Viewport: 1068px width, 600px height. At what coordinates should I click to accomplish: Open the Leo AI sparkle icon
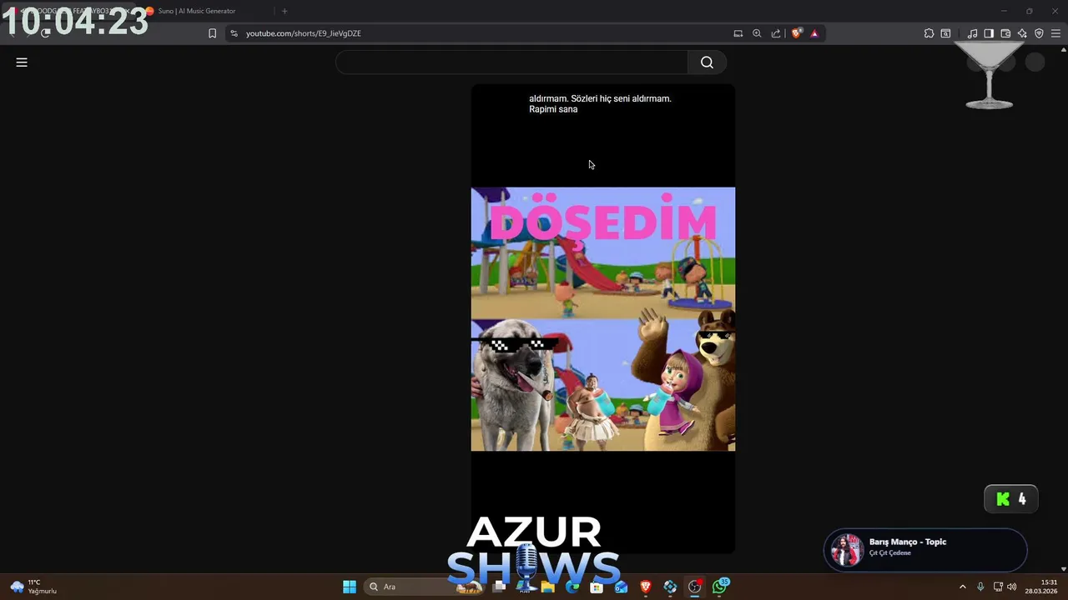(1022, 33)
